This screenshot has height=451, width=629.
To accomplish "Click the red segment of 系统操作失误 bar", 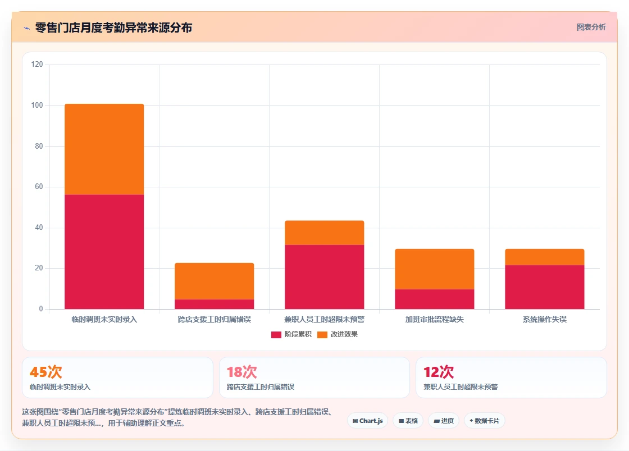I will tap(545, 287).
